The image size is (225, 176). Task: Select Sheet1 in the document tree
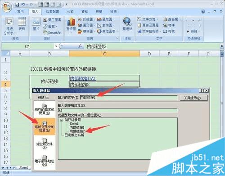pos(74,124)
